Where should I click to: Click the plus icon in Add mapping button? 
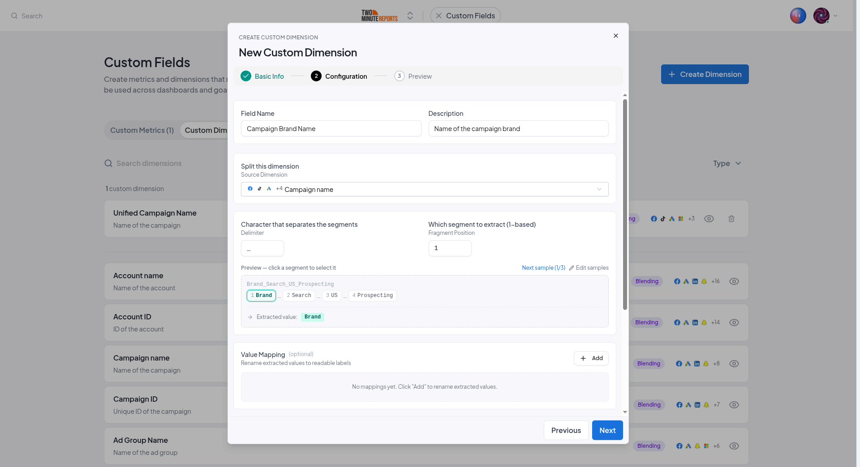click(583, 358)
